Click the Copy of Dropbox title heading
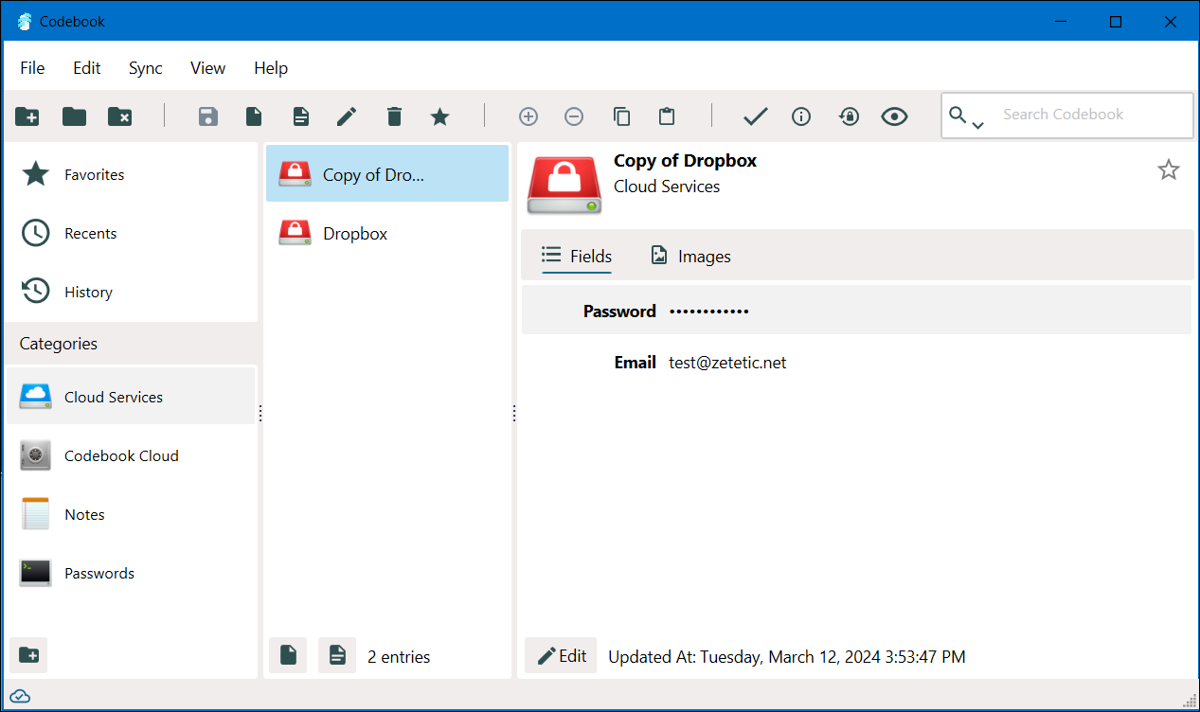The height and width of the screenshot is (712, 1200). point(686,161)
